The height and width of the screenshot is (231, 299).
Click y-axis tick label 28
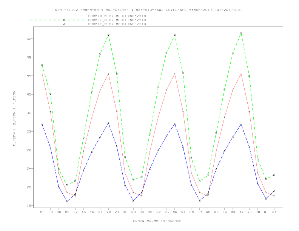(29, 150)
